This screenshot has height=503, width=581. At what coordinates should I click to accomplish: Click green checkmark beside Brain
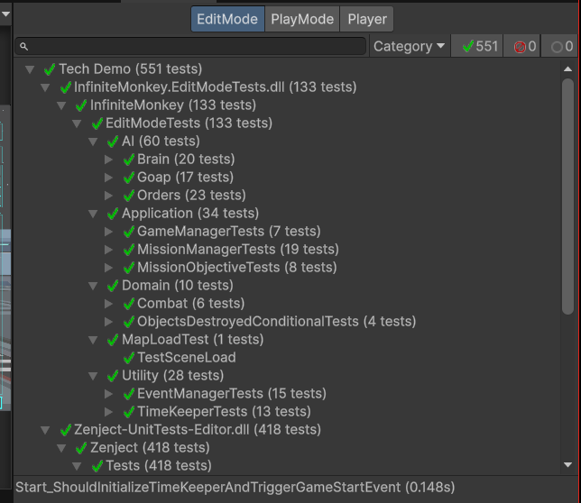[129, 160]
